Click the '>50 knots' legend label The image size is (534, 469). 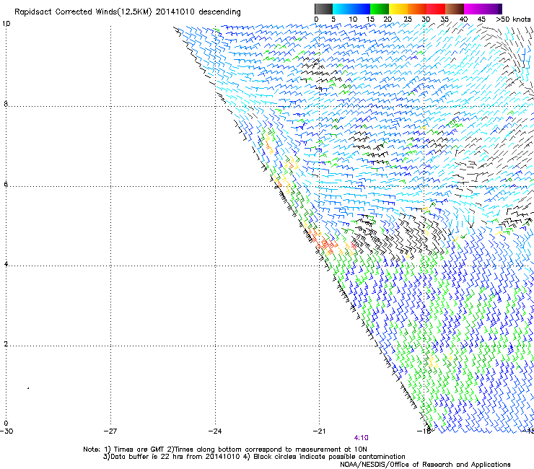coord(513,19)
